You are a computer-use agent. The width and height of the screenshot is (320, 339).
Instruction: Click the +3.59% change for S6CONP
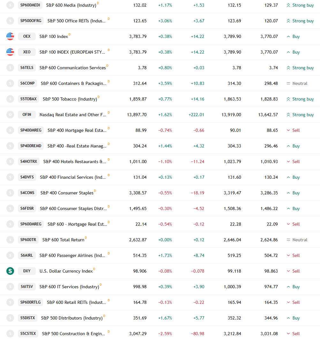165,83
